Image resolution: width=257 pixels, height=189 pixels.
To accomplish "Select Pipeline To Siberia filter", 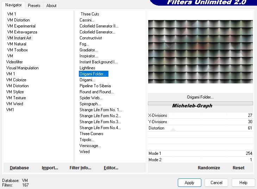I will (x=95, y=86).
